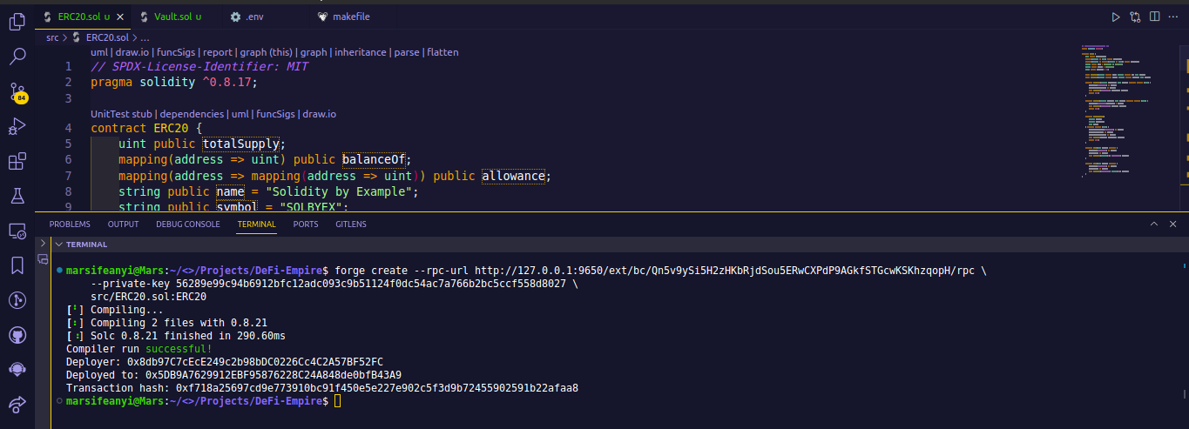Click the terminal cursor at the last prompt
This screenshot has height=429, width=1189.
[x=338, y=401]
